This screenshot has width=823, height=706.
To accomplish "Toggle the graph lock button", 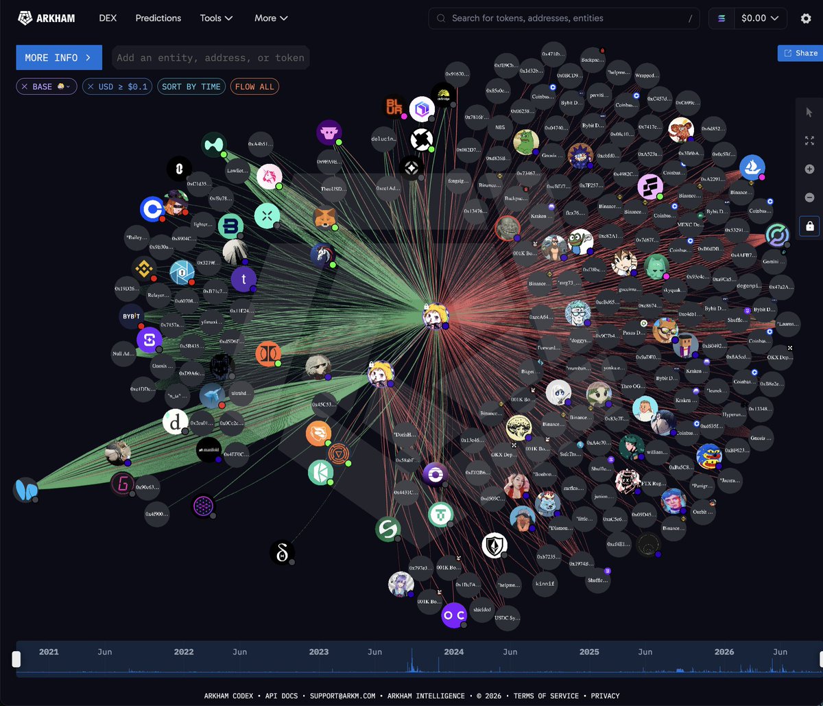I will click(x=809, y=226).
